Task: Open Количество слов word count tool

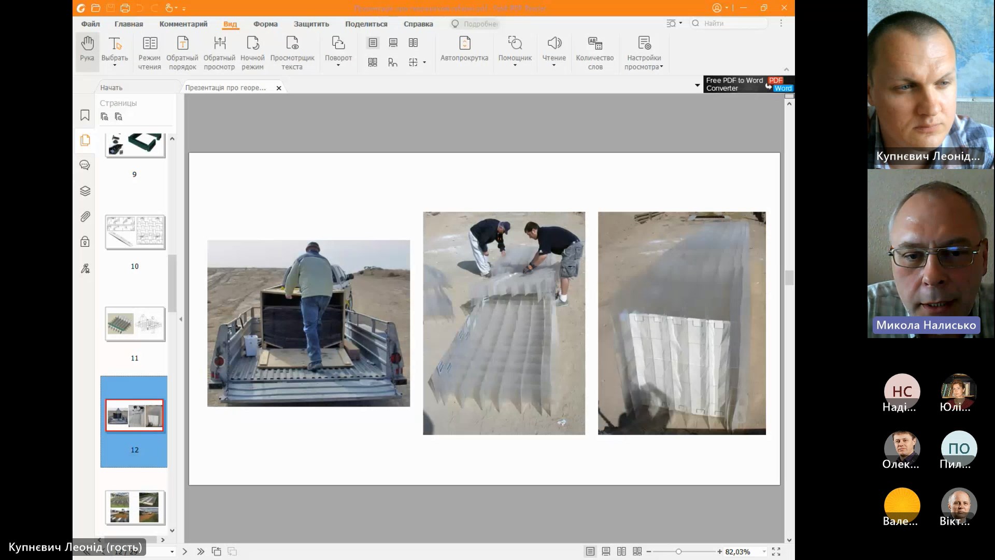Action: point(595,53)
